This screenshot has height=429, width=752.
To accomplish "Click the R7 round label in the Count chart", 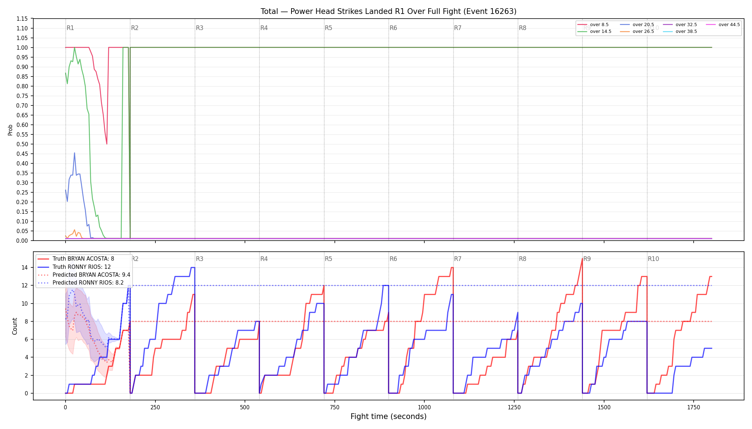I will (x=458, y=259).
